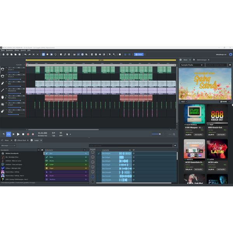The height and width of the screenshot is (233, 233).
Task: Toggle the FX button on the Percussions track
Action: tap(24, 96)
